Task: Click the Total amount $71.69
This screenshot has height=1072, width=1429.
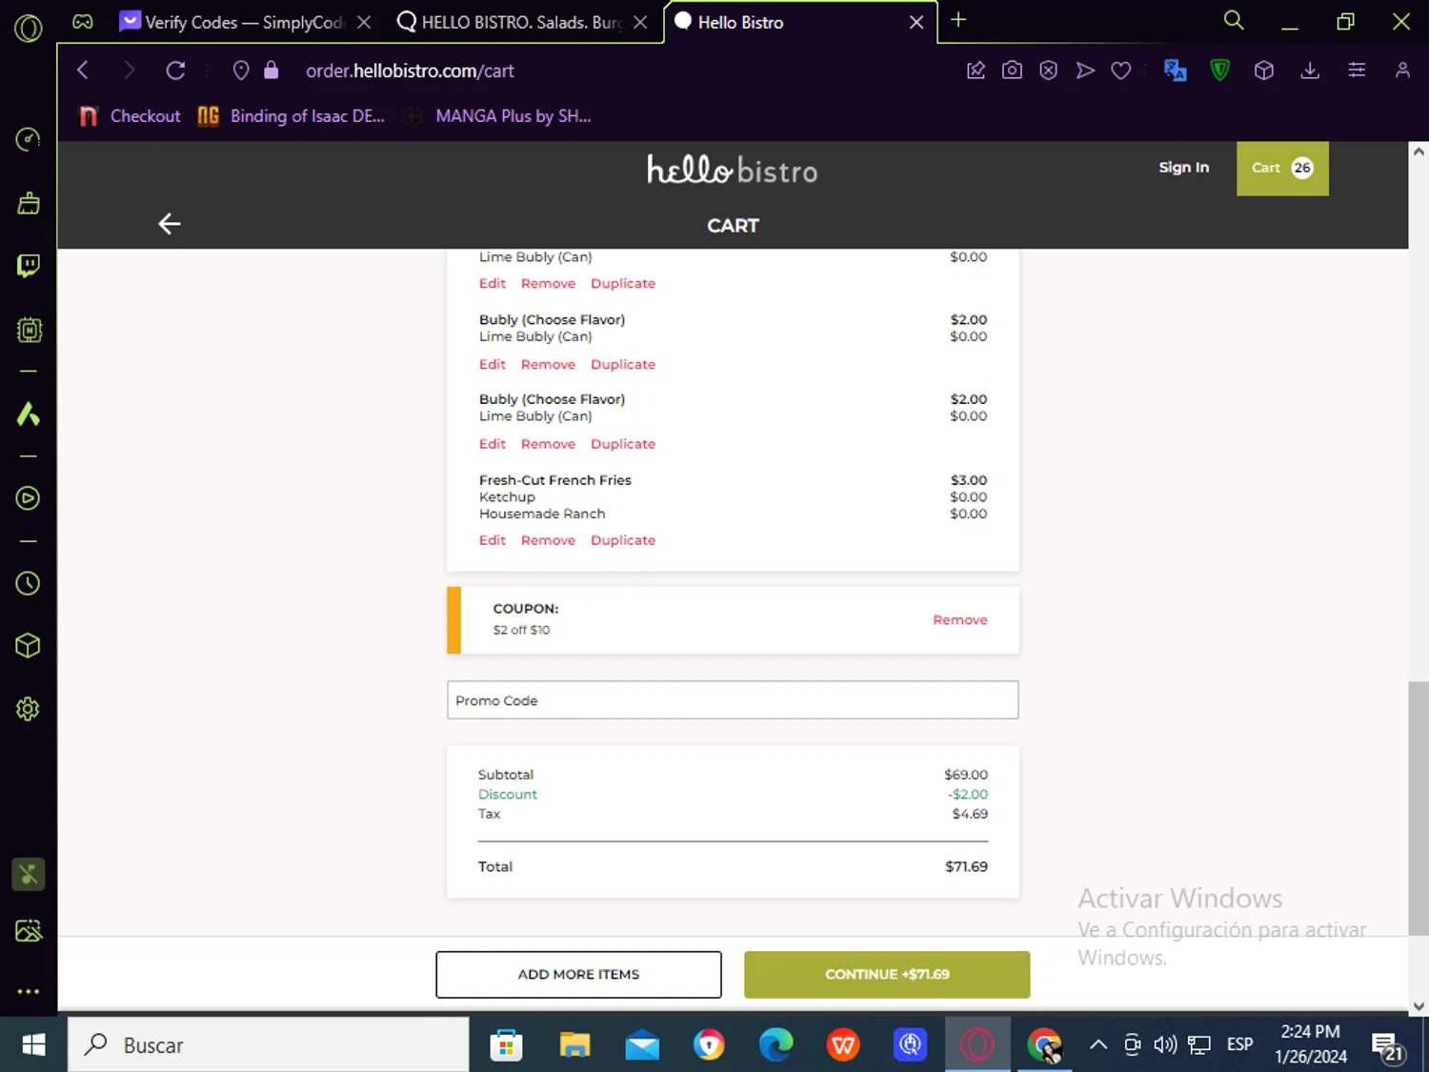Action: (x=966, y=867)
